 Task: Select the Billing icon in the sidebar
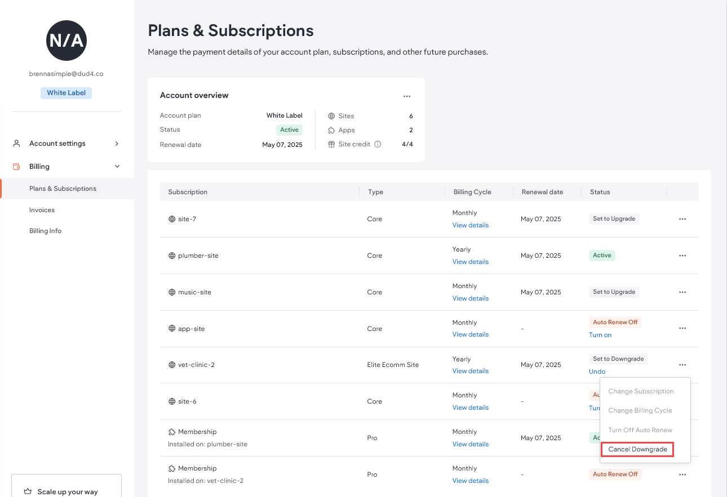(x=17, y=166)
